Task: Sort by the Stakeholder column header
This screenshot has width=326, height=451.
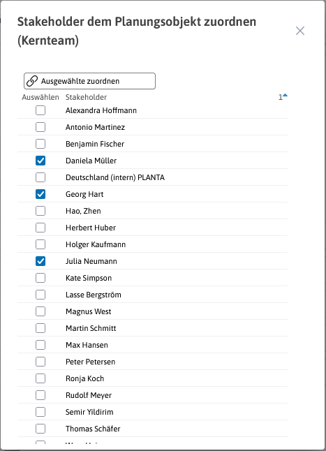Action: [86, 97]
